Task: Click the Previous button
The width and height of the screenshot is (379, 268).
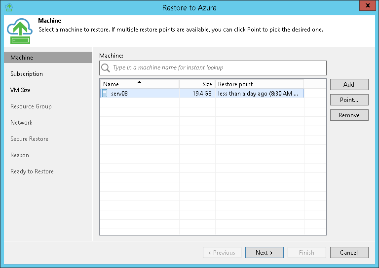Action: click(222, 253)
